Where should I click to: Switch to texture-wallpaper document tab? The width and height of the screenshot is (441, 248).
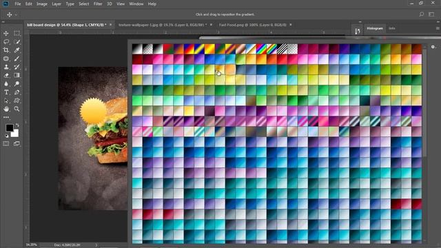pyautogui.click(x=163, y=25)
